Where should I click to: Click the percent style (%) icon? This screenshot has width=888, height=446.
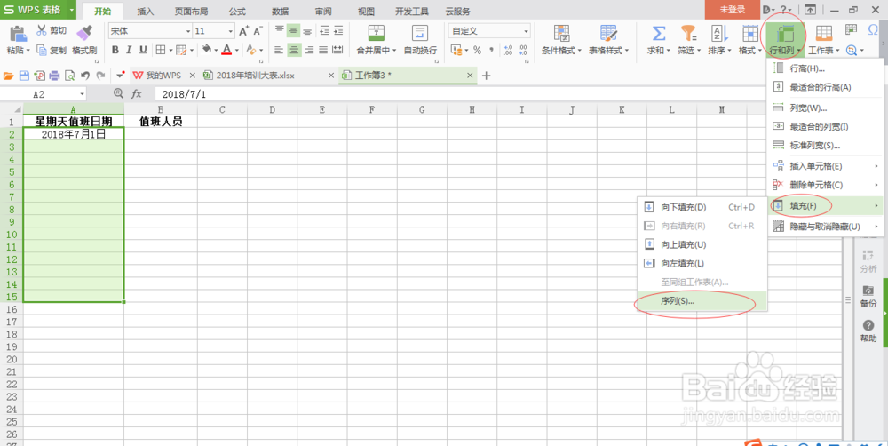point(477,50)
